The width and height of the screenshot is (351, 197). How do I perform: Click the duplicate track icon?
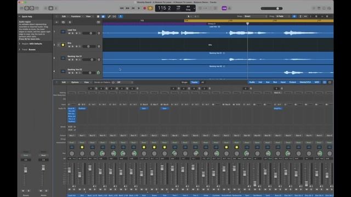tap(63, 22)
